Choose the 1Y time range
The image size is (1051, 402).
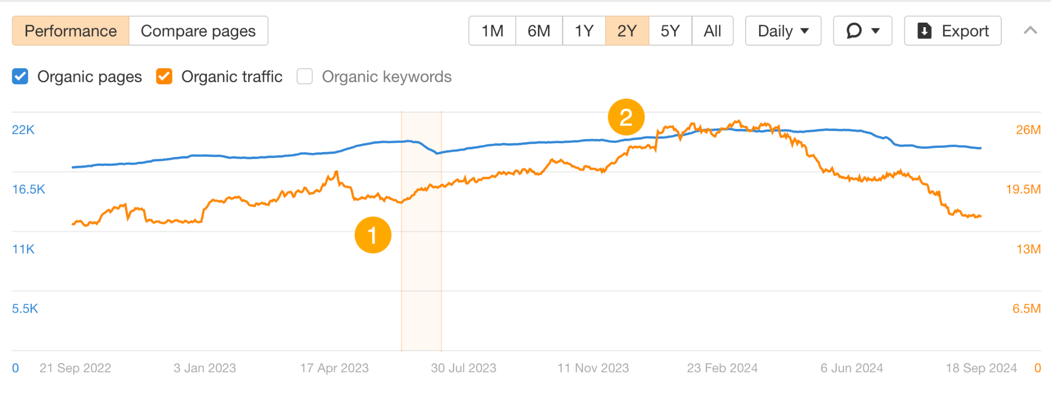click(x=584, y=31)
